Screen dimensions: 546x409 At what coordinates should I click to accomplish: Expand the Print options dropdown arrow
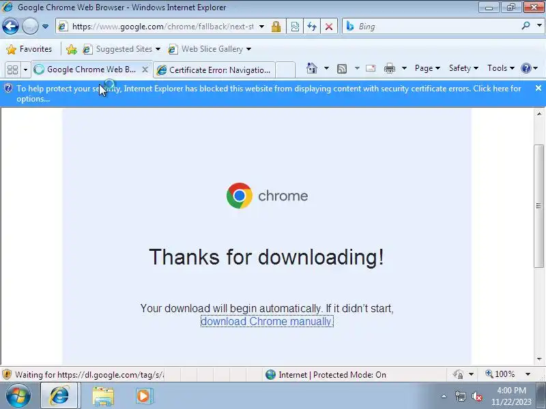(404, 68)
